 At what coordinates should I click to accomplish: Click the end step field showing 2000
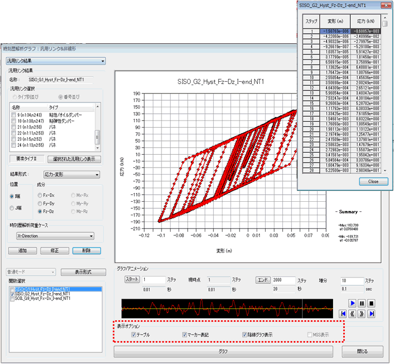coord(284,280)
